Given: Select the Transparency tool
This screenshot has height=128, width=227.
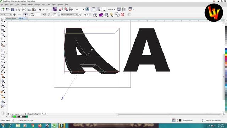Looking at the screenshot, I should pyautogui.click(x=2, y=86).
